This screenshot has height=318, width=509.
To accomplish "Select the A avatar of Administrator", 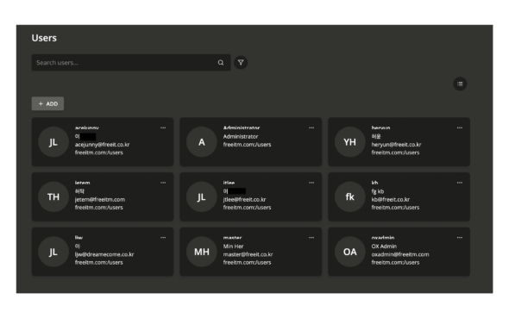I will 202,142.
